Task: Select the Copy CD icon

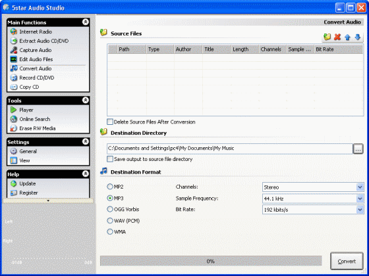Action: point(14,87)
